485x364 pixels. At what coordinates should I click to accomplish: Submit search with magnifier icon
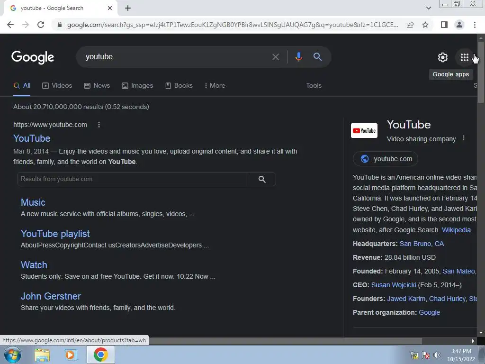317,57
